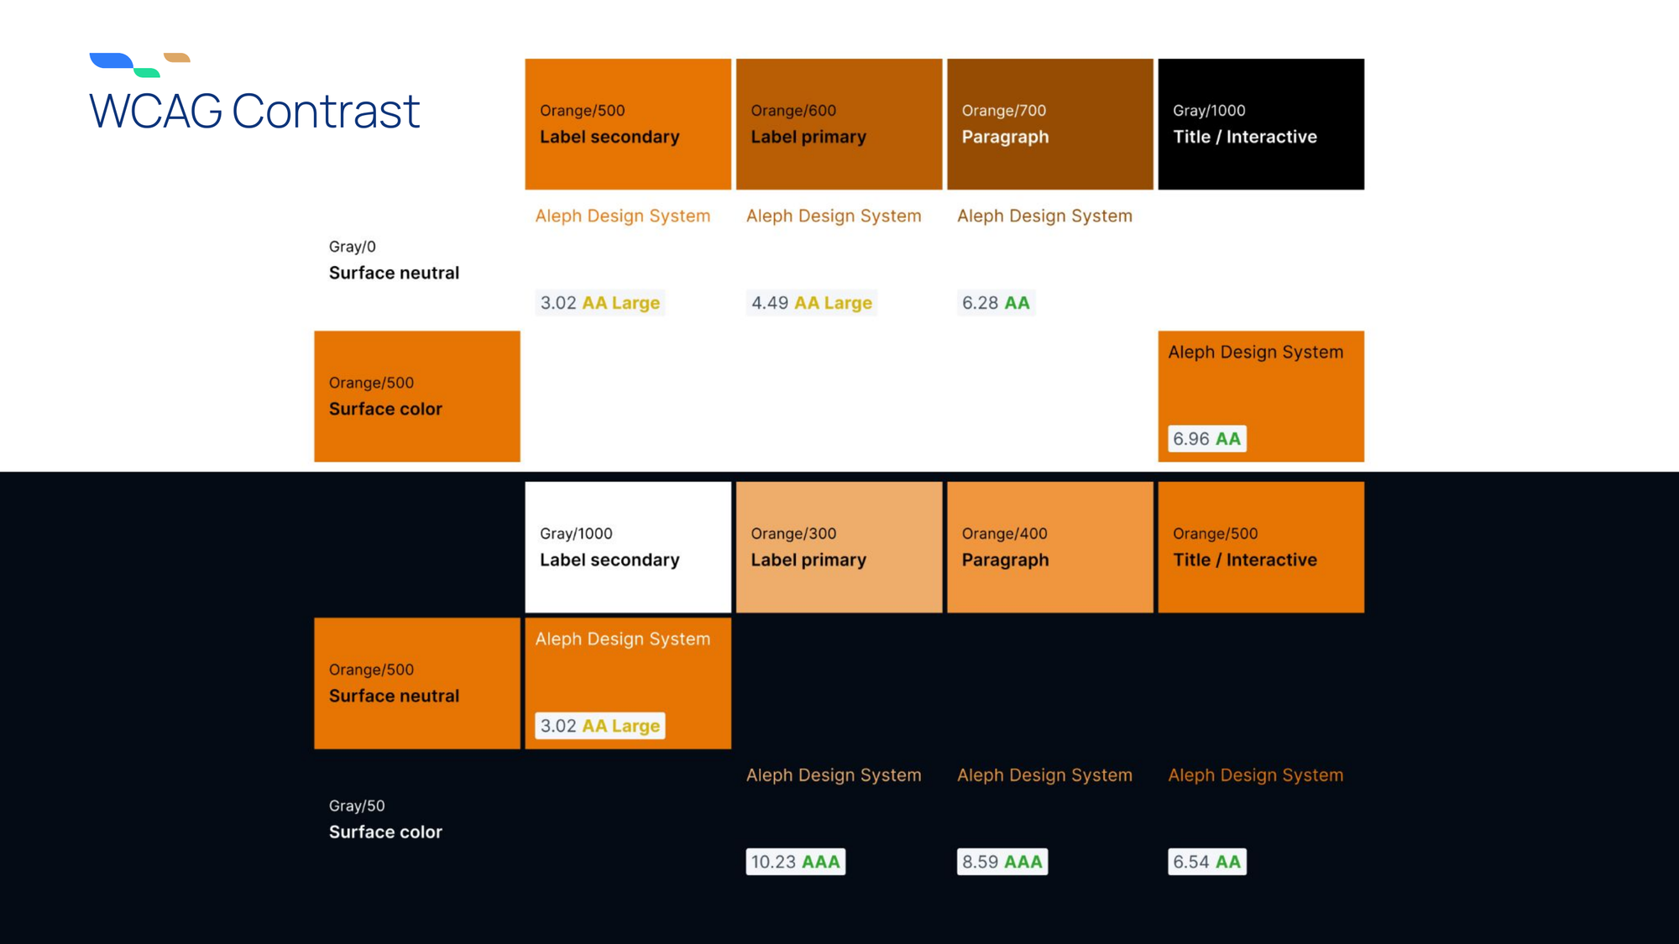Click the 6.96 AA contrast badge
This screenshot has height=944, width=1679.
[1206, 439]
